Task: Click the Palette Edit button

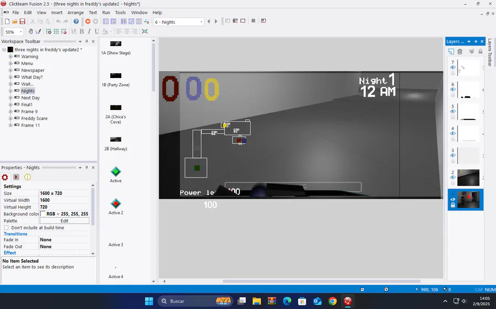Action: tap(64, 221)
